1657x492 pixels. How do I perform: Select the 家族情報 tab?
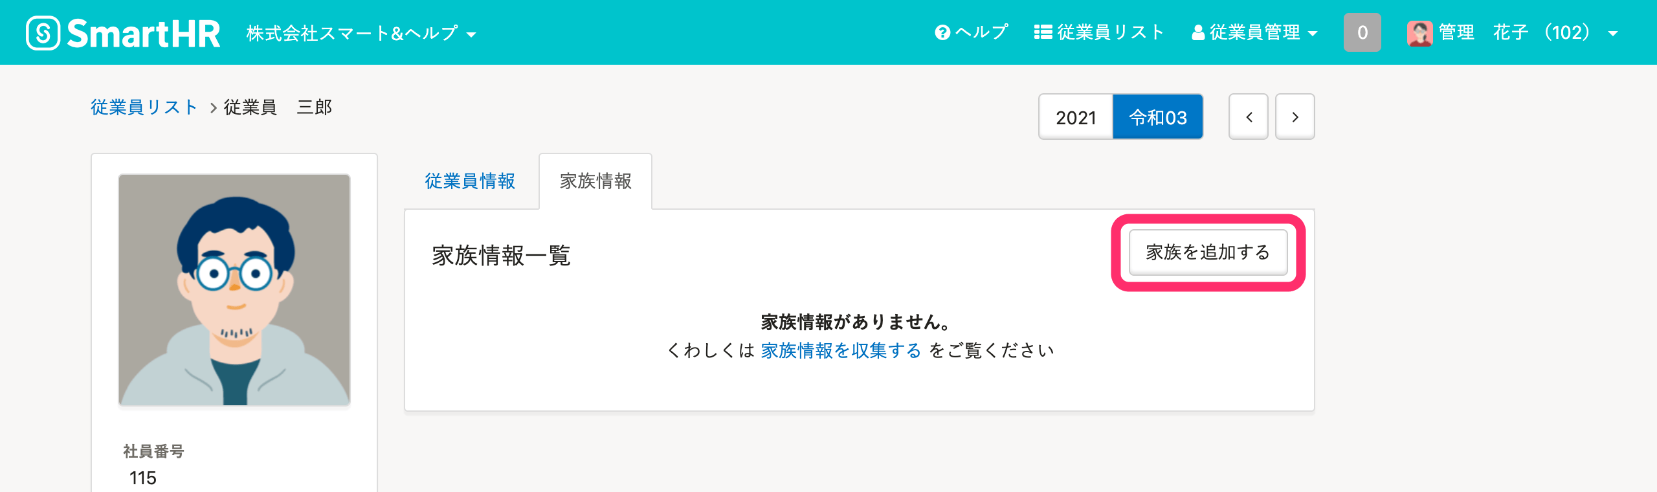coord(595,181)
